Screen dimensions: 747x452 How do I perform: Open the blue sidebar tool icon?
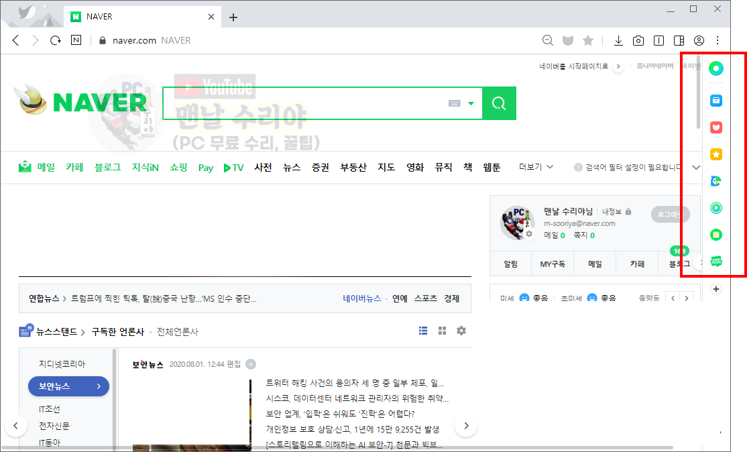click(716, 101)
